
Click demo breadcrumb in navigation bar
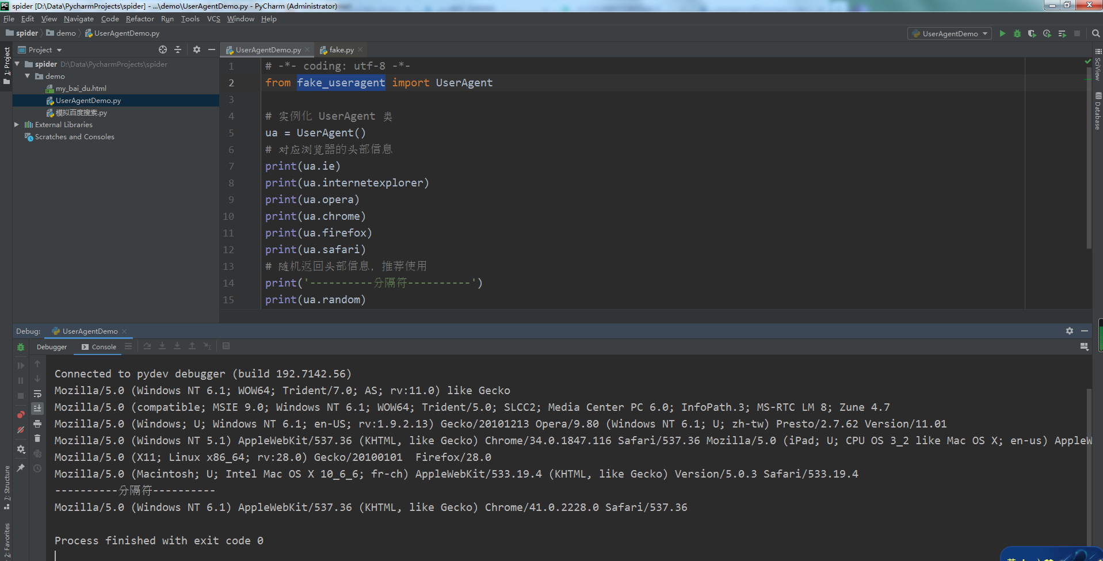point(61,33)
